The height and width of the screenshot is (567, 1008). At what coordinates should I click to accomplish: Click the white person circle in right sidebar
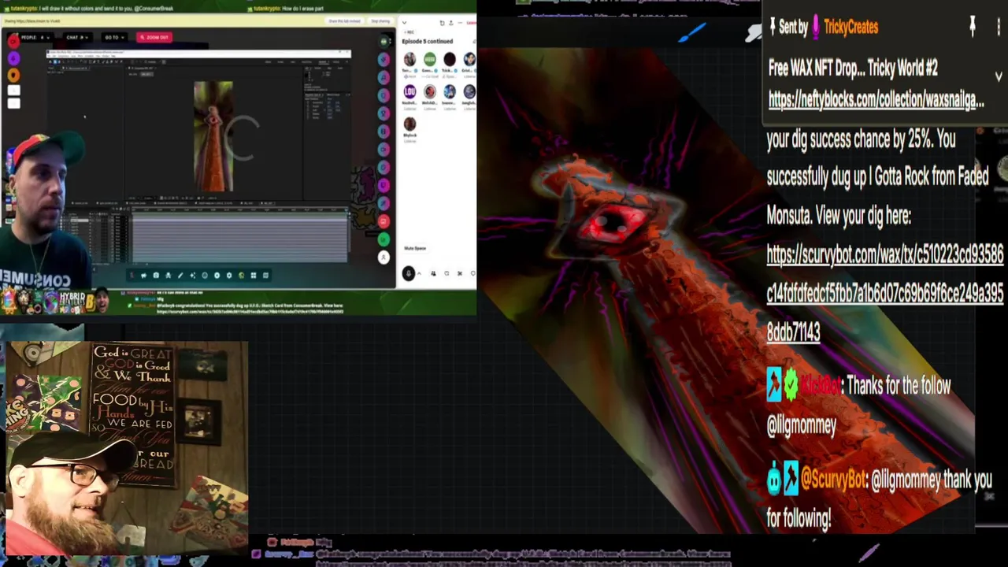coord(384,257)
